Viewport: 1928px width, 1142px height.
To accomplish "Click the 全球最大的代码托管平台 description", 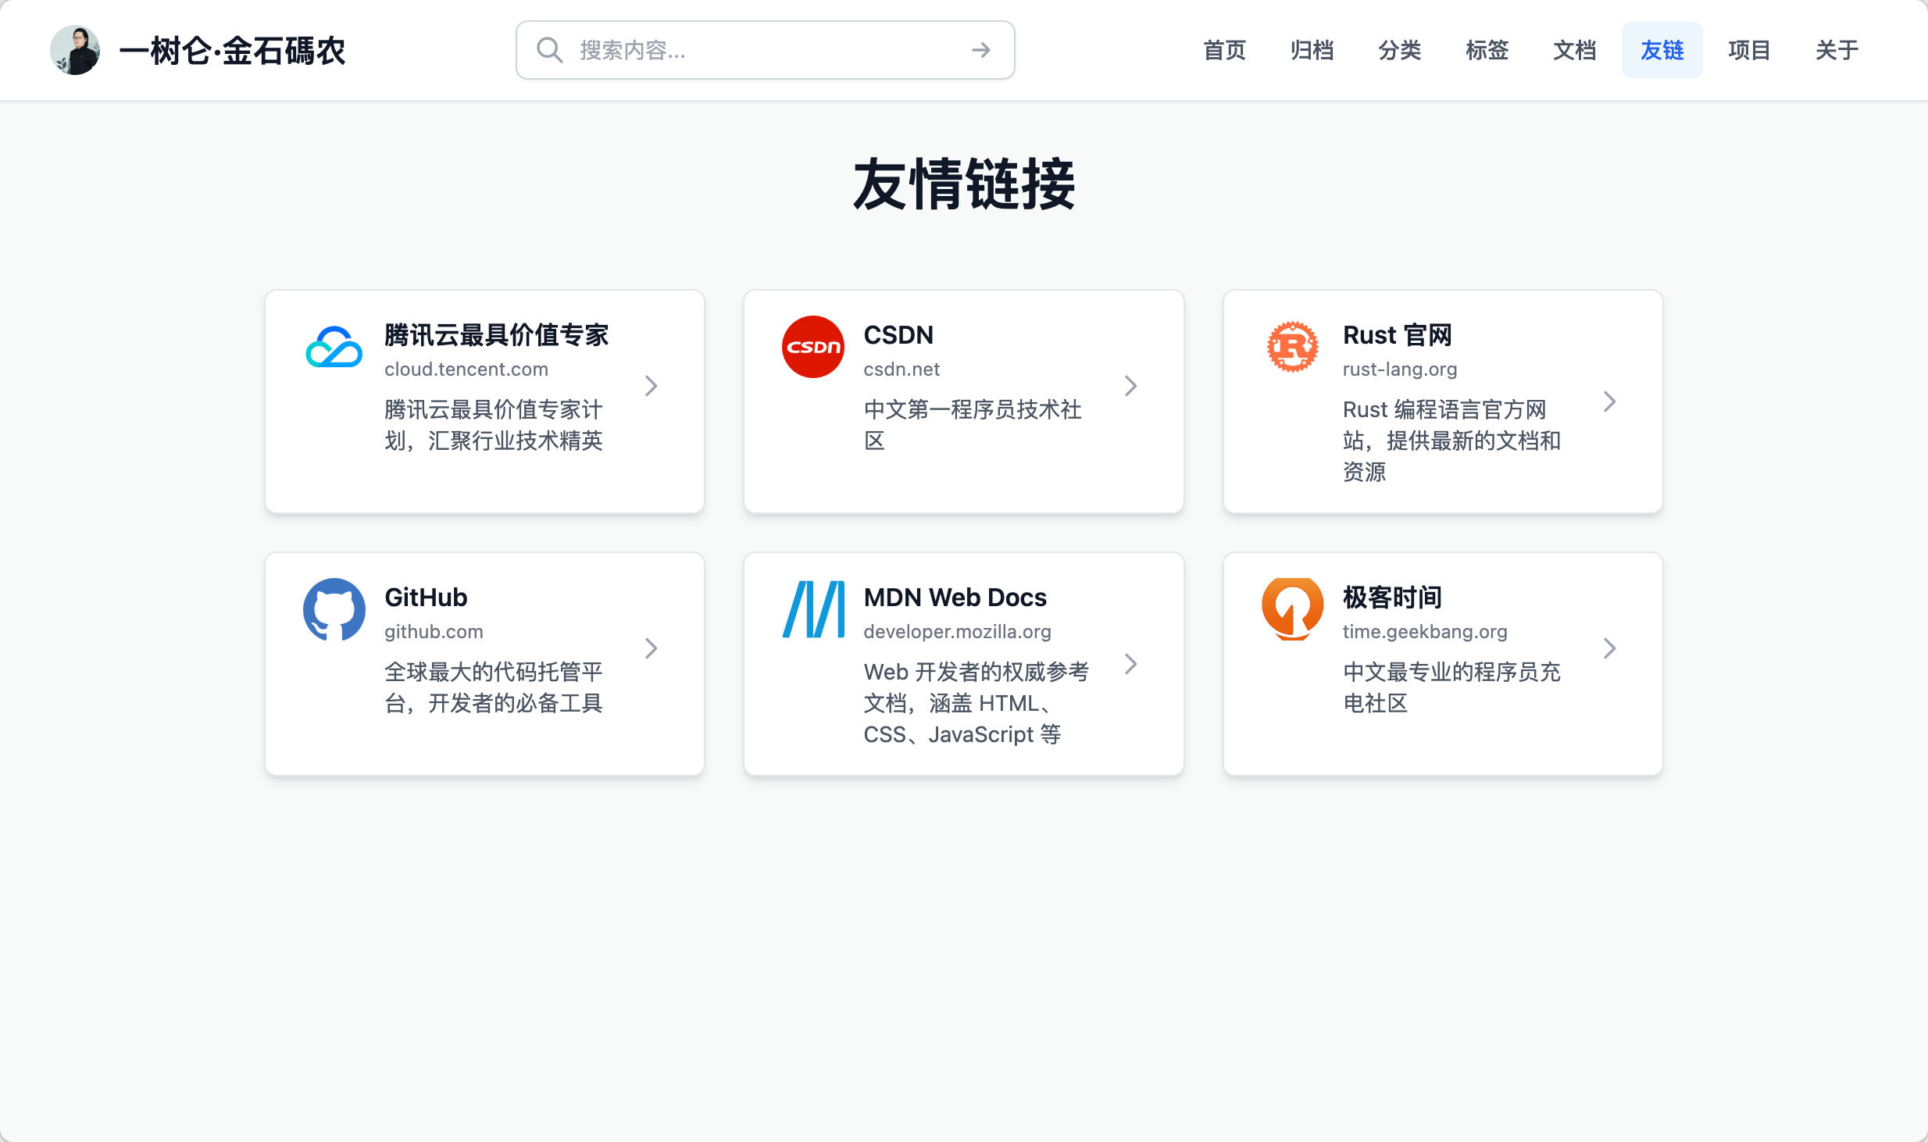I will pos(494,687).
